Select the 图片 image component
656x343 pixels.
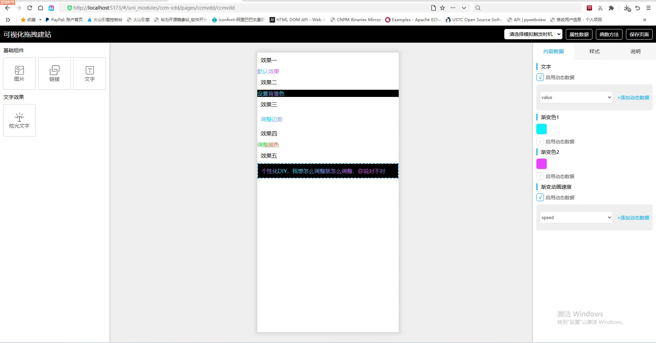pyautogui.click(x=19, y=74)
